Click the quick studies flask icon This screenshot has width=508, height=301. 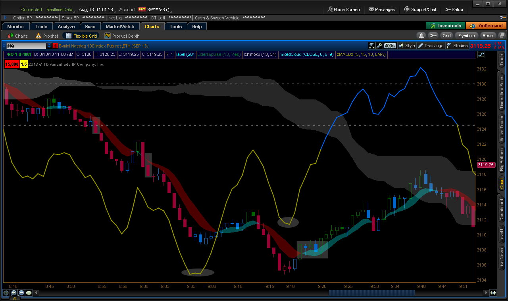pyautogui.click(x=371, y=46)
